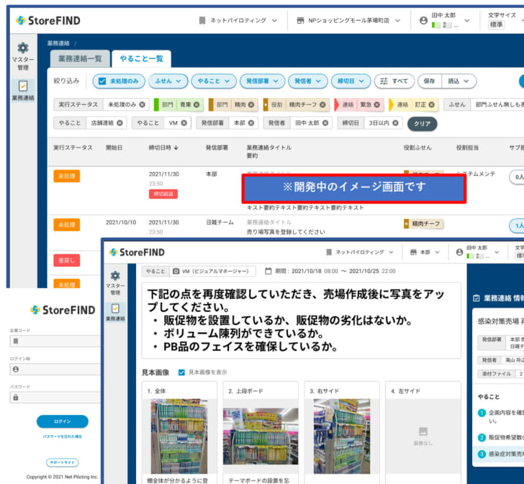Screen dimensions: 524x484
Task: Open ネットパイロティング dropdown in the task list window
Action: click(238, 21)
